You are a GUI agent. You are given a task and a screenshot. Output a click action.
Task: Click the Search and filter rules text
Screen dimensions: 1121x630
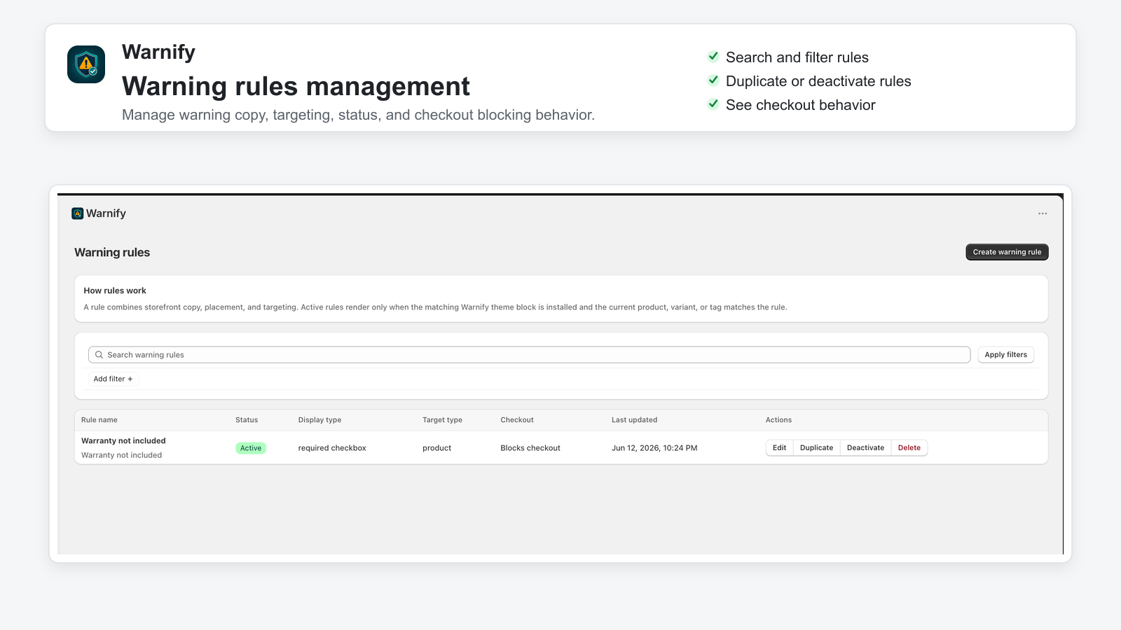point(797,57)
